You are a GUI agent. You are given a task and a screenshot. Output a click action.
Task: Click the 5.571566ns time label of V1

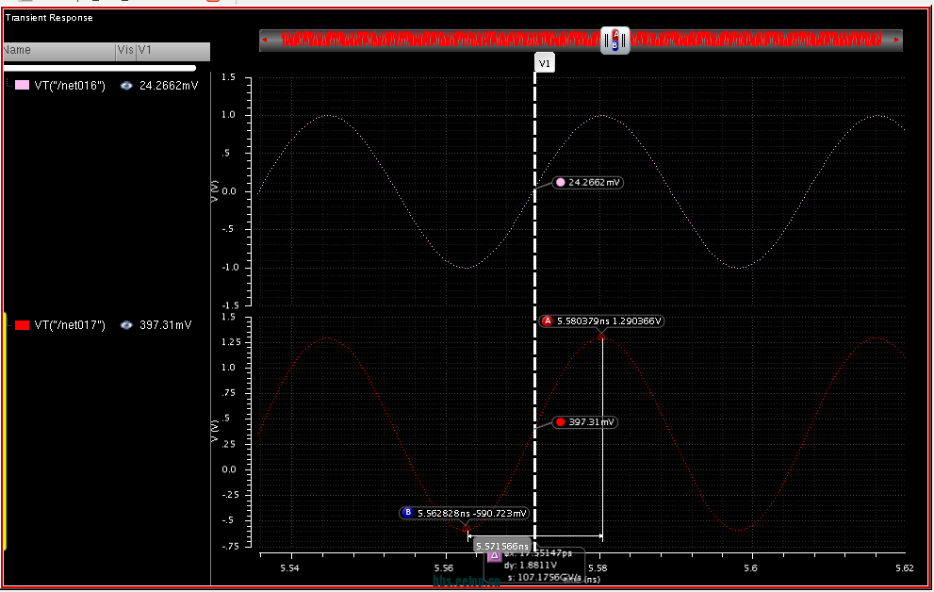point(501,546)
